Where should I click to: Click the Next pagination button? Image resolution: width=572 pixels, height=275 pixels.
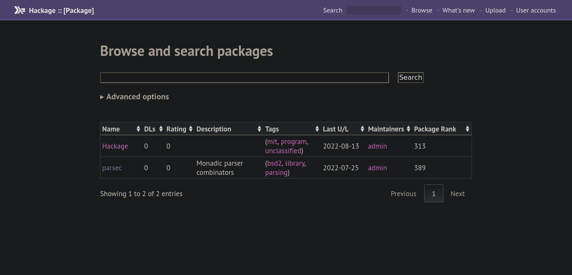click(457, 194)
